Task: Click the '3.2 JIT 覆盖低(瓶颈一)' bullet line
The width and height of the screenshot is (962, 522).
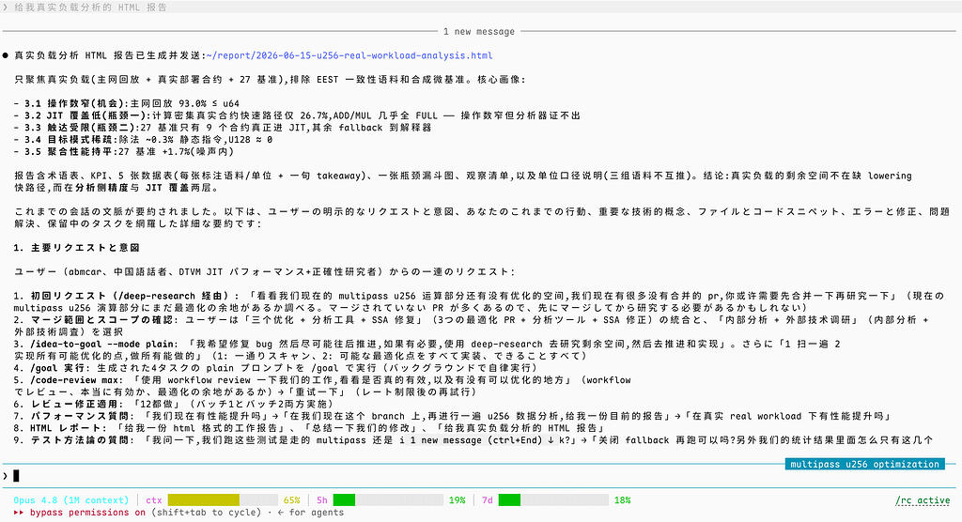Action: pos(297,115)
